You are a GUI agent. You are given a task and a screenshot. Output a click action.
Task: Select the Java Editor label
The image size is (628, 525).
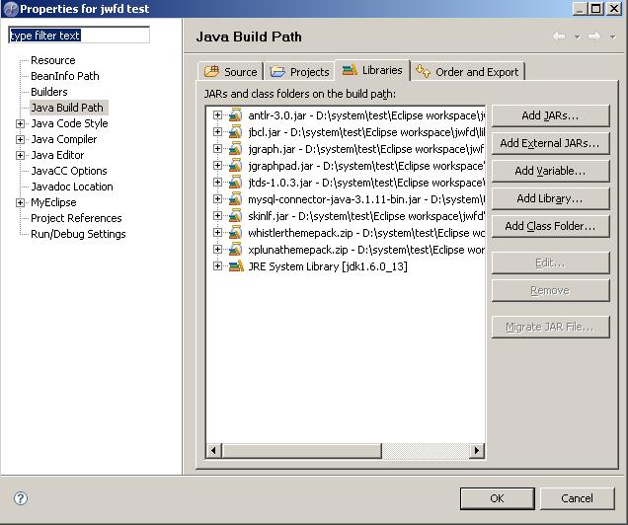(57, 155)
